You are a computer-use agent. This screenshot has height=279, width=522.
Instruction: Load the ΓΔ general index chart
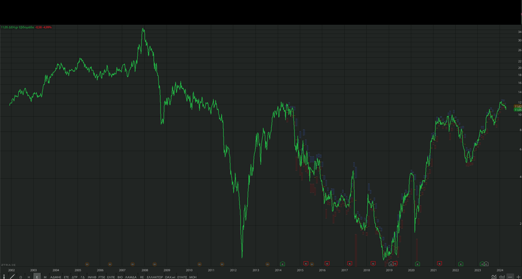[x=83, y=277]
